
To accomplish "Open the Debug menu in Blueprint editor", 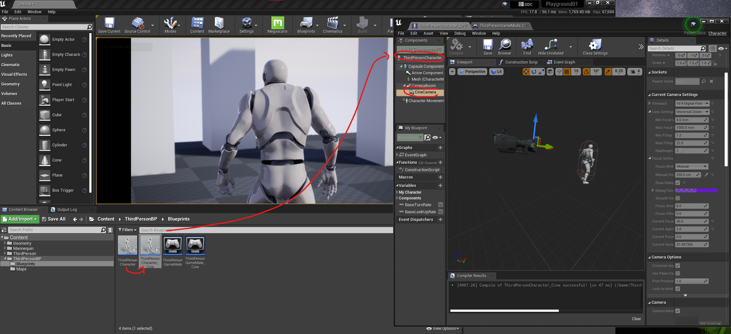I will (460, 33).
